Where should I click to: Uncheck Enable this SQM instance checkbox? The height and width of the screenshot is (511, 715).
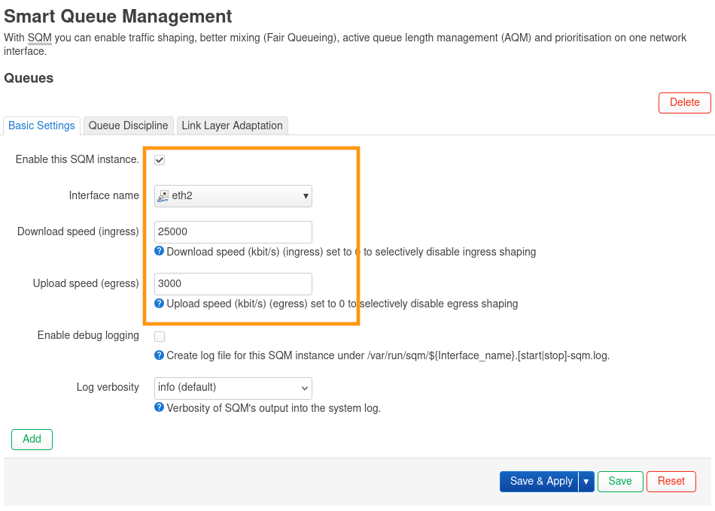tap(160, 160)
